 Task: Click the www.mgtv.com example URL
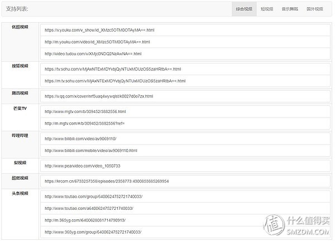(x=85, y=111)
